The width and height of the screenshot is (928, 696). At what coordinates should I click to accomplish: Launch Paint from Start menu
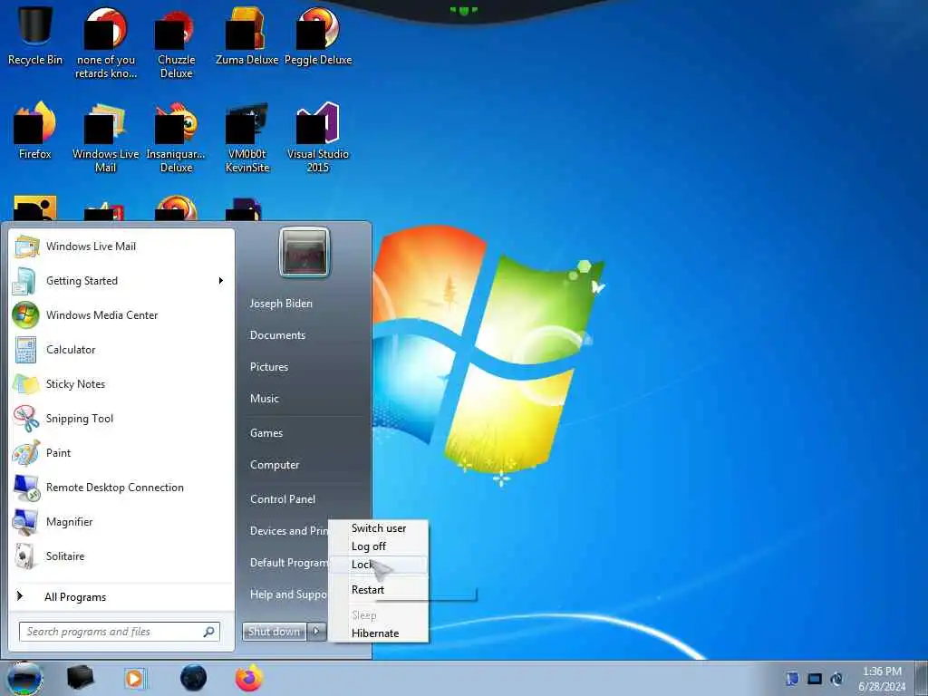122,453
